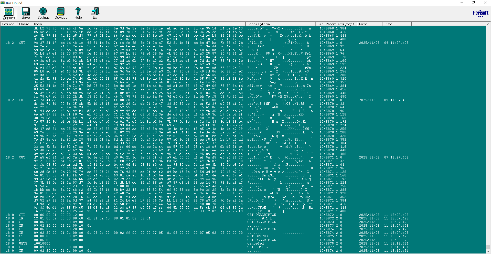Click the Perisoft logo
Viewport: 491px width, 254px height.
tap(481, 14)
